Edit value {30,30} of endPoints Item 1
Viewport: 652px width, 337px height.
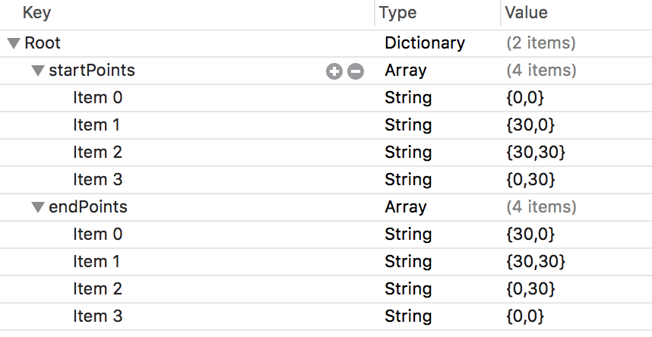point(535,261)
